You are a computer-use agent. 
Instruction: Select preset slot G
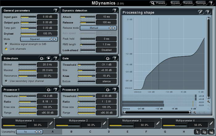pos(165,132)
